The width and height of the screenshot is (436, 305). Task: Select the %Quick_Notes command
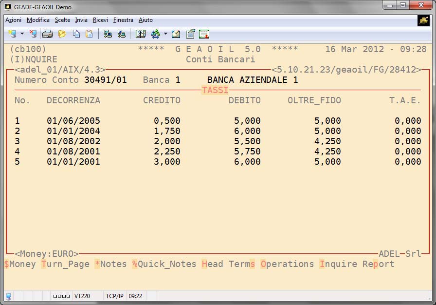(x=163, y=264)
